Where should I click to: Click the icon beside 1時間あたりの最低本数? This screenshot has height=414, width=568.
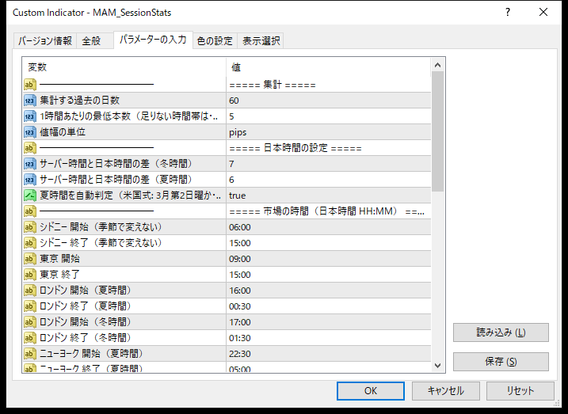pyautogui.click(x=30, y=116)
